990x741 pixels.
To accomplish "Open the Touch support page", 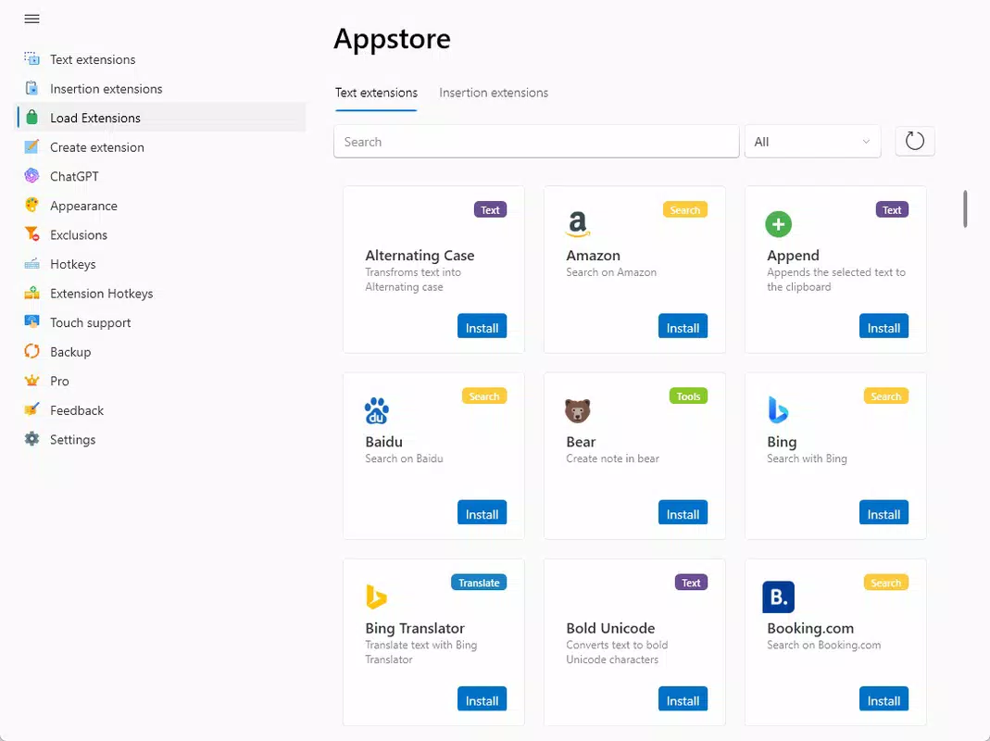I will click(x=160, y=323).
